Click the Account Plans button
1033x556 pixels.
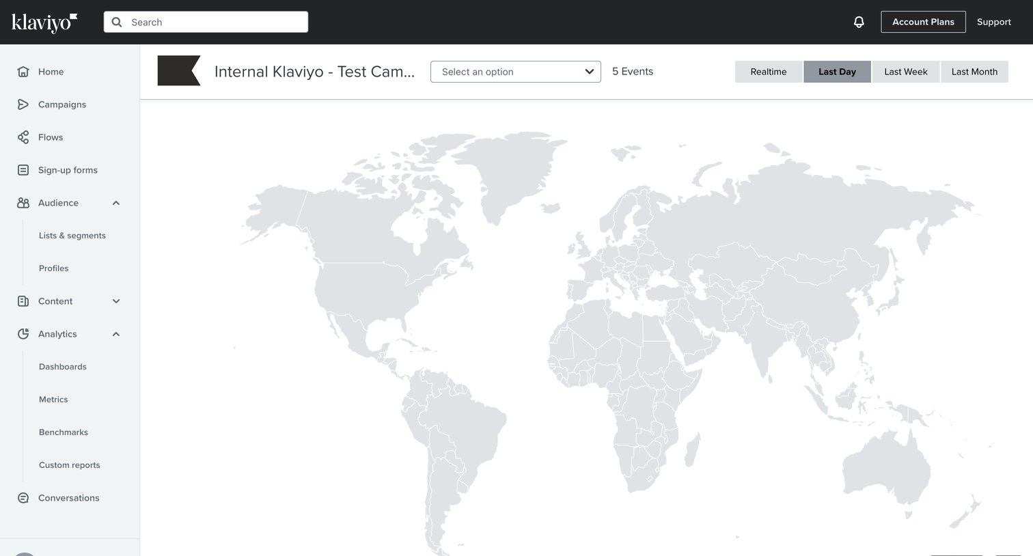[923, 22]
